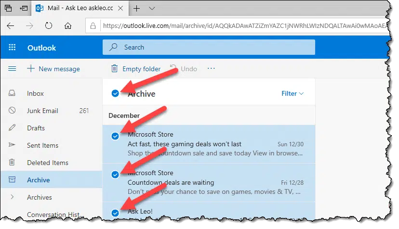Uncheck the 'Countdown deals' message checkbox
This screenshot has height=229, width=399.
tap(115, 175)
